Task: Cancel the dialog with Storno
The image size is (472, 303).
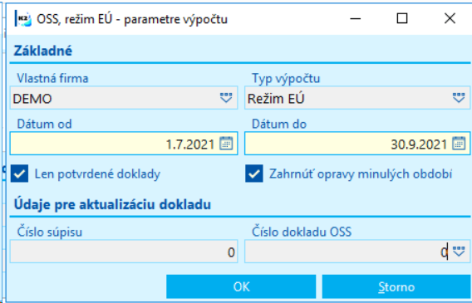Action: coord(396,286)
